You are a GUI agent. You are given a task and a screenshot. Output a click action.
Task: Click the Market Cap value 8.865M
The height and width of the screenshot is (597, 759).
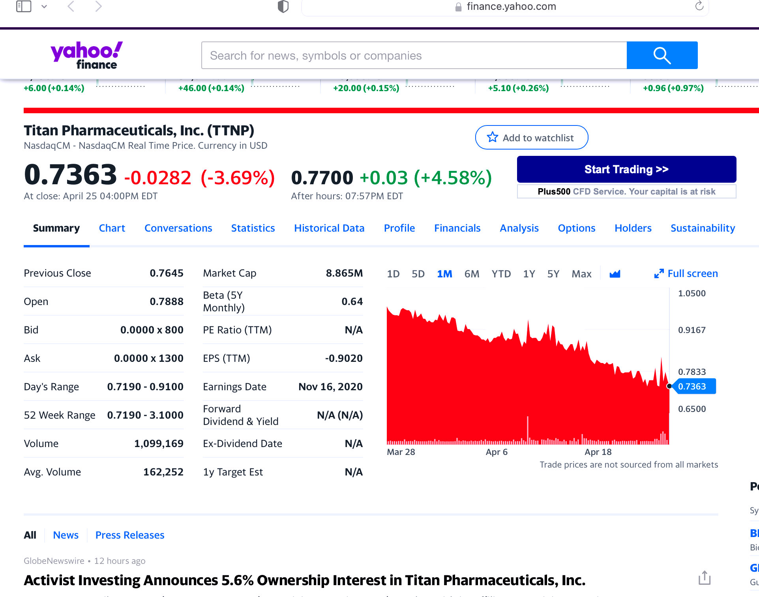344,273
